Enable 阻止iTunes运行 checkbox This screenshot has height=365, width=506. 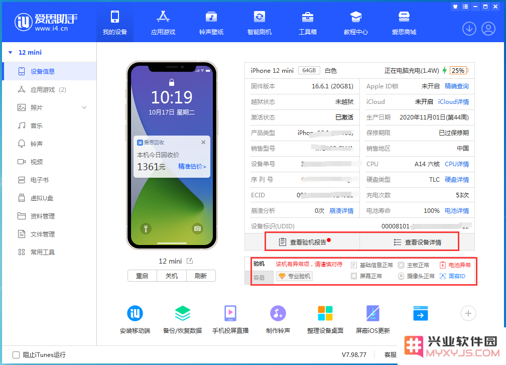pyautogui.click(x=16, y=354)
